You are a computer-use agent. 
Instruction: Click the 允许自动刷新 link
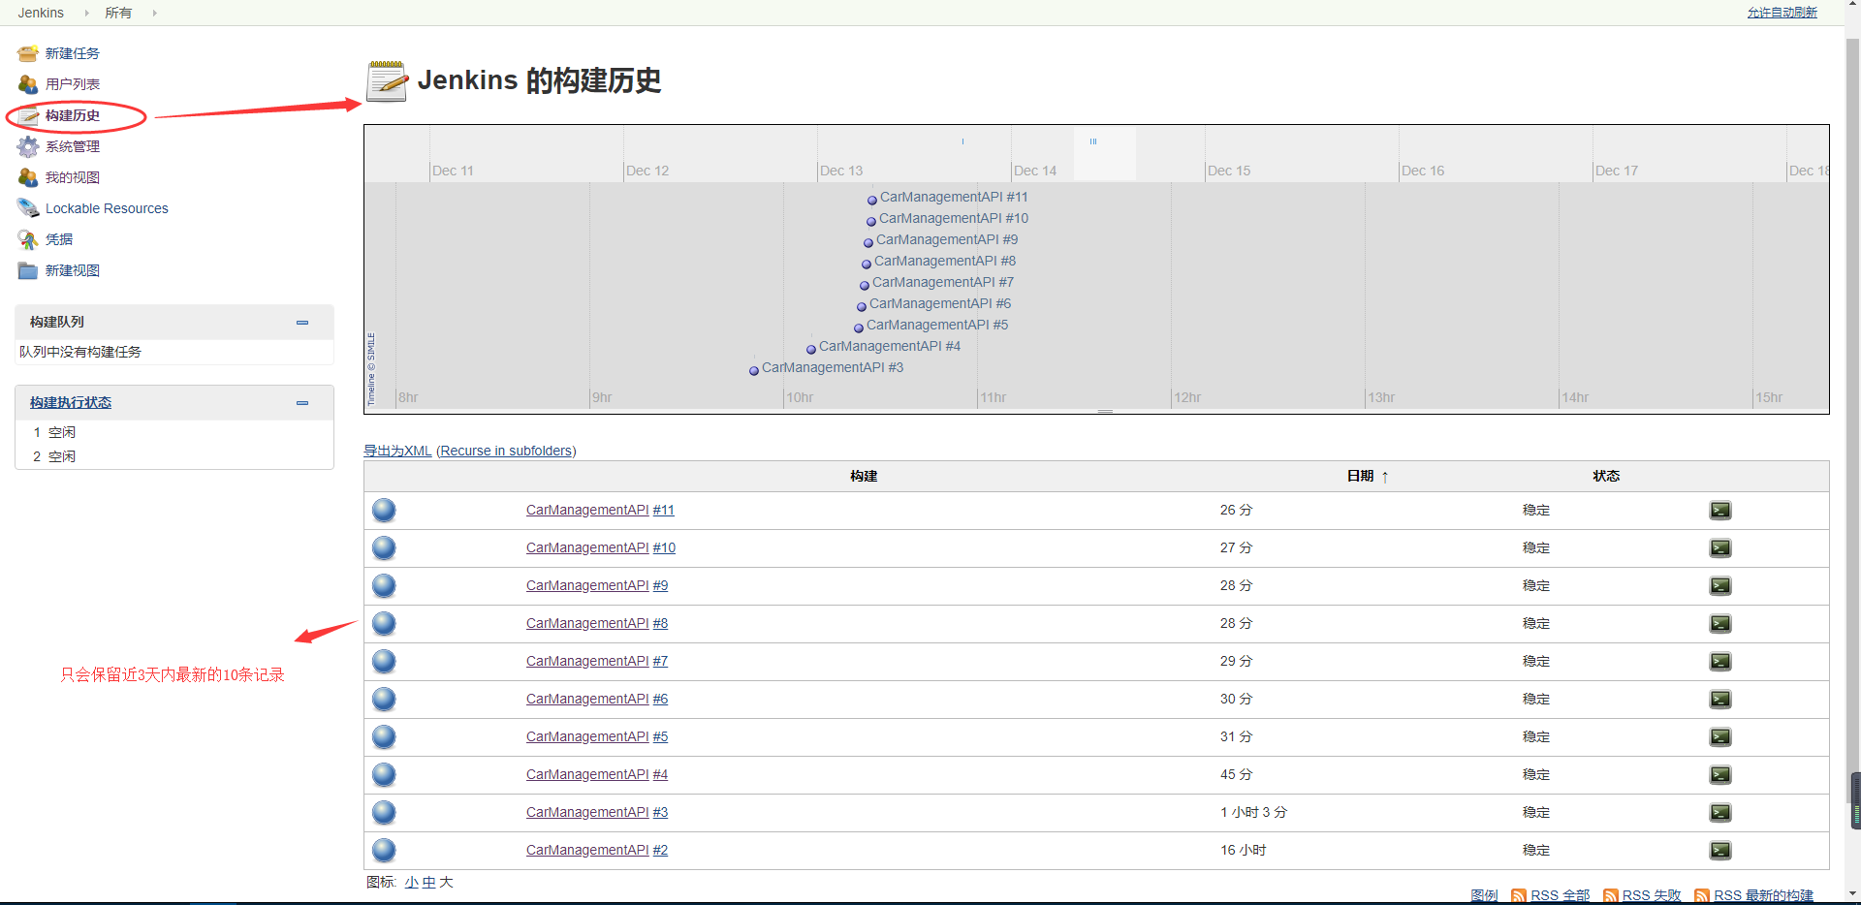(x=1782, y=13)
